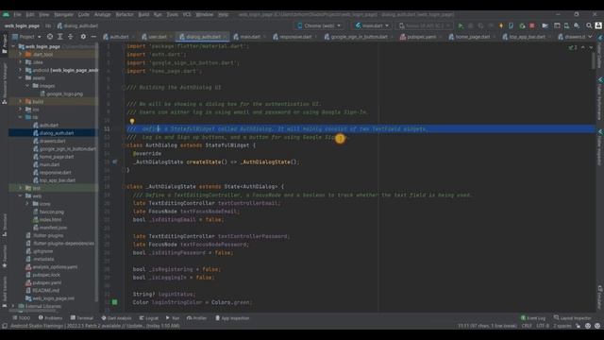Open the File menu
Viewport: 604px width, 340px height.
(17, 15)
